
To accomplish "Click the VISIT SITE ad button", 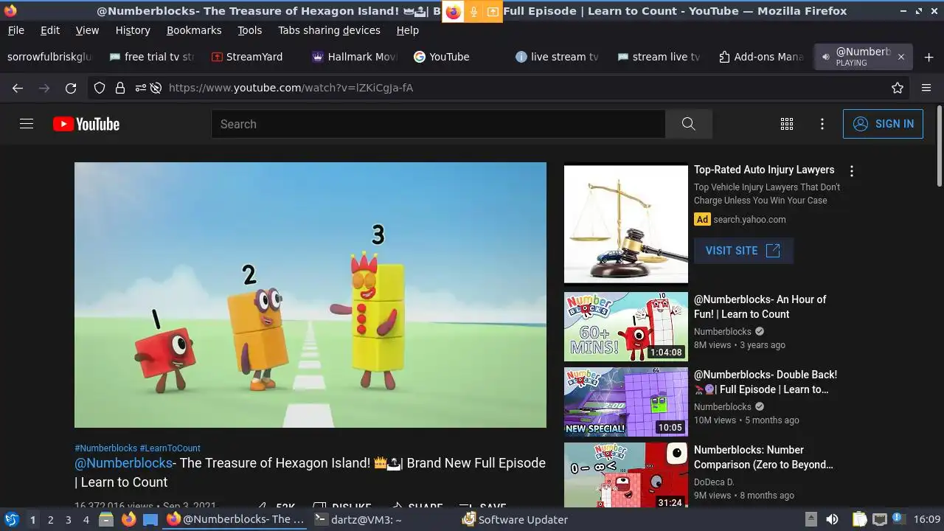I will point(743,251).
